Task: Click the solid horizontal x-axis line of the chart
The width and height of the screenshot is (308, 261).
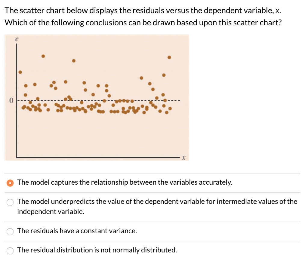Action: point(96,157)
